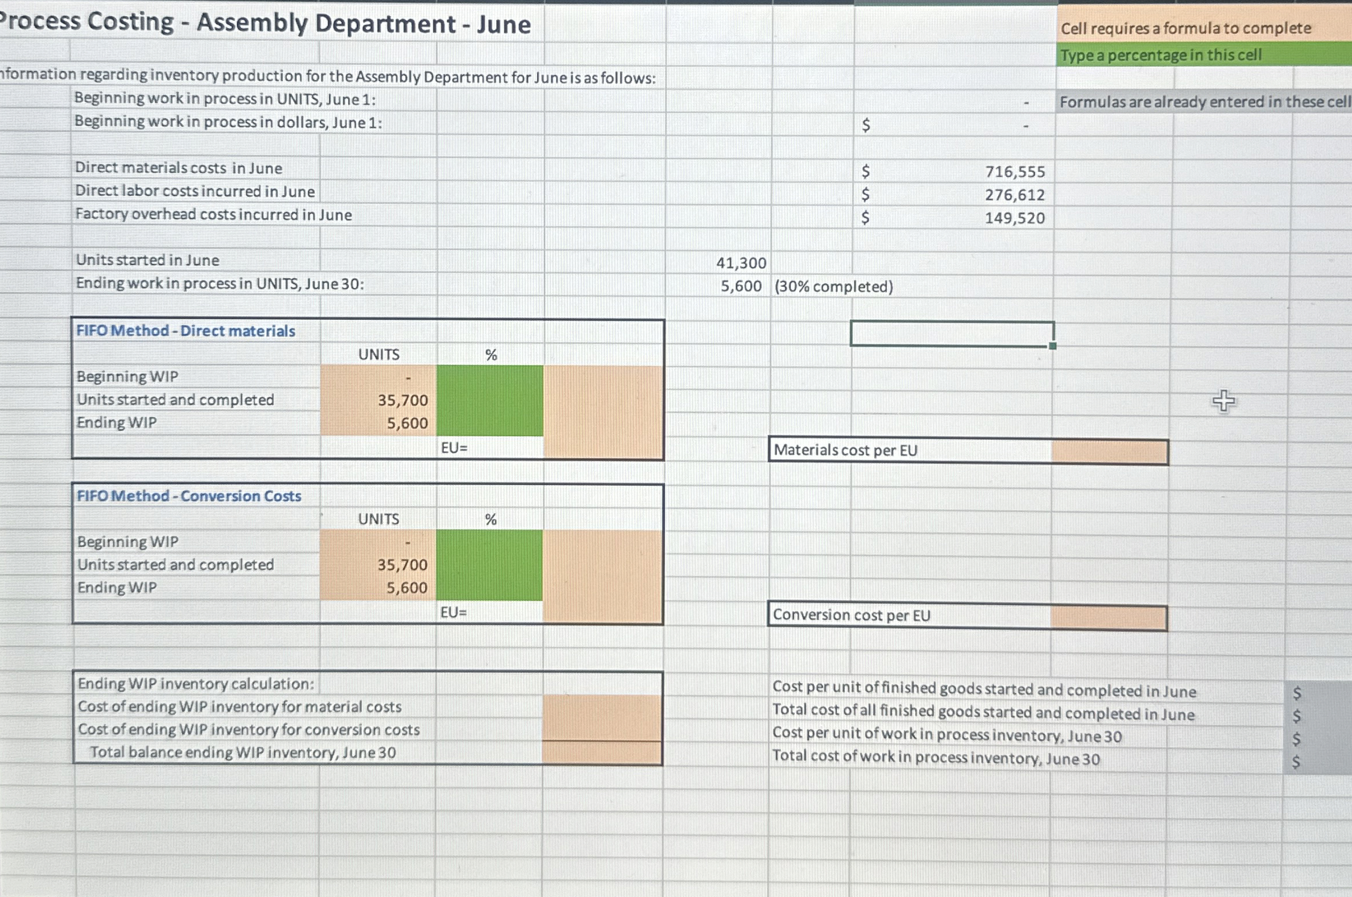Select the 'FIFO Method - Direct materials' heading
This screenshot has width=1352, height=897.
point(186,331)
